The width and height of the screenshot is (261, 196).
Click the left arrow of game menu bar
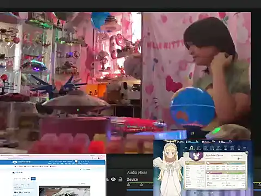tap(185, 148)
